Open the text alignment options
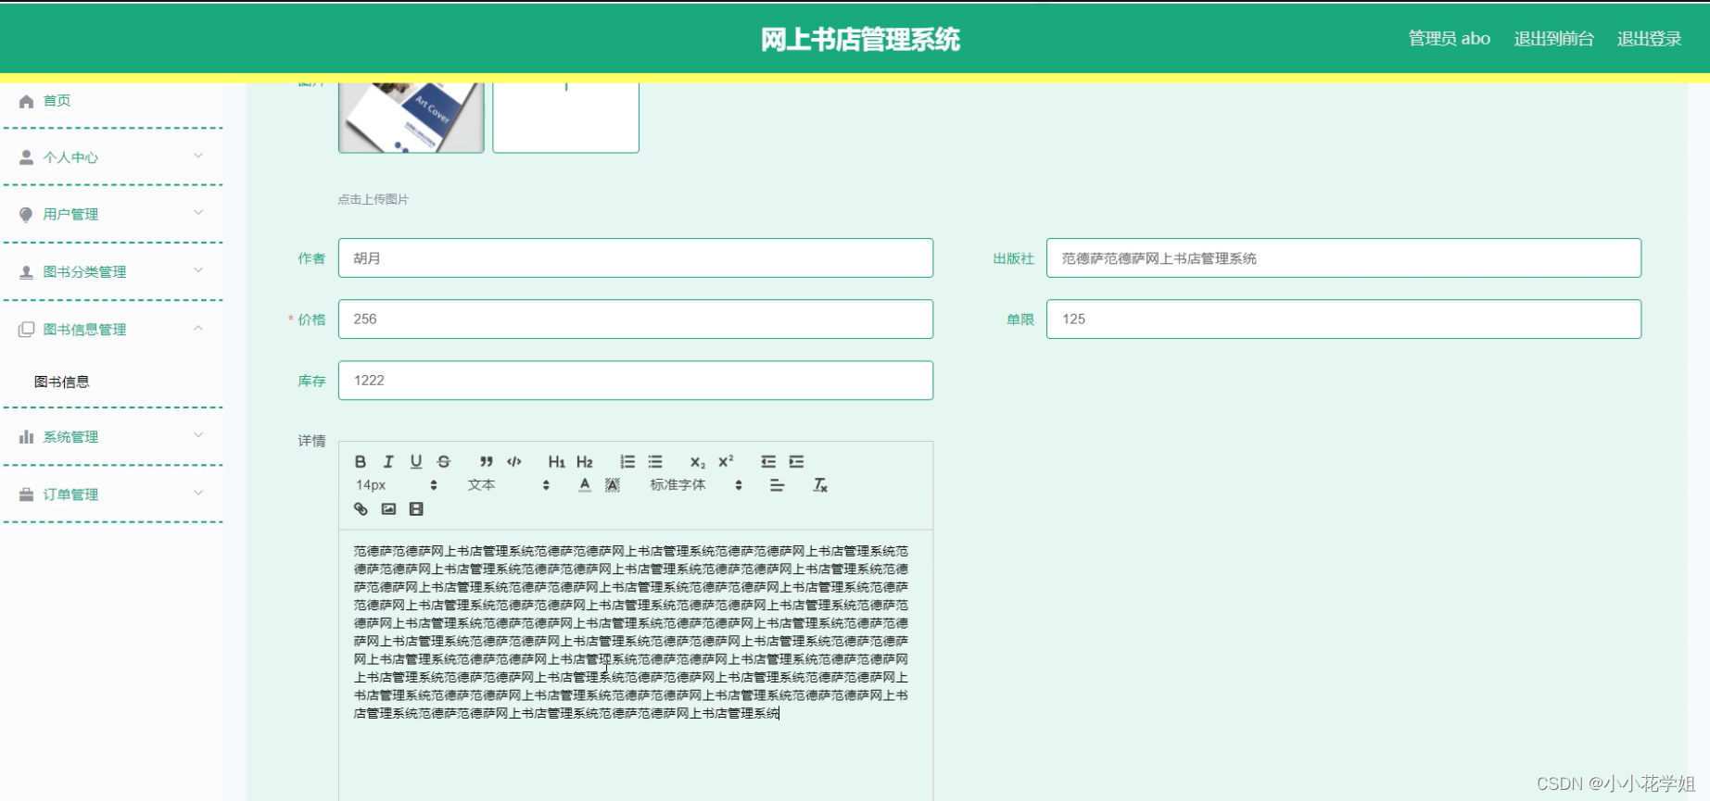The height and width of the screenshot is (801, 1710). [777, 485]
